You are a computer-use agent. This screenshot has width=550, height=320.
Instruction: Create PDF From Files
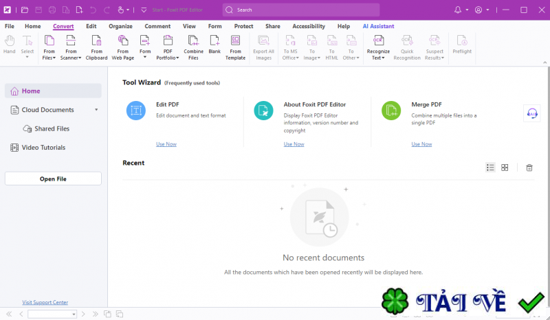point(49,47)
